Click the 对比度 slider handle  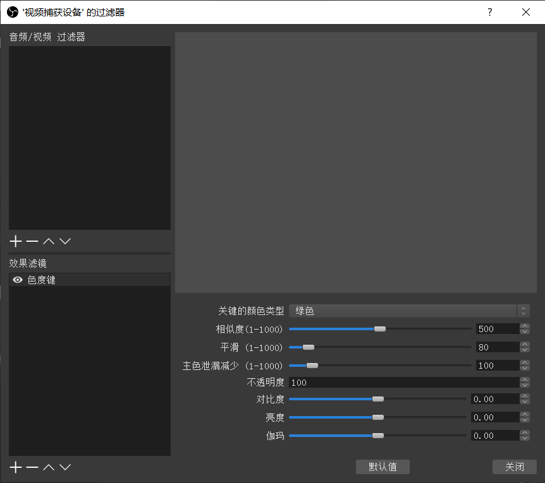click(378, 399)
